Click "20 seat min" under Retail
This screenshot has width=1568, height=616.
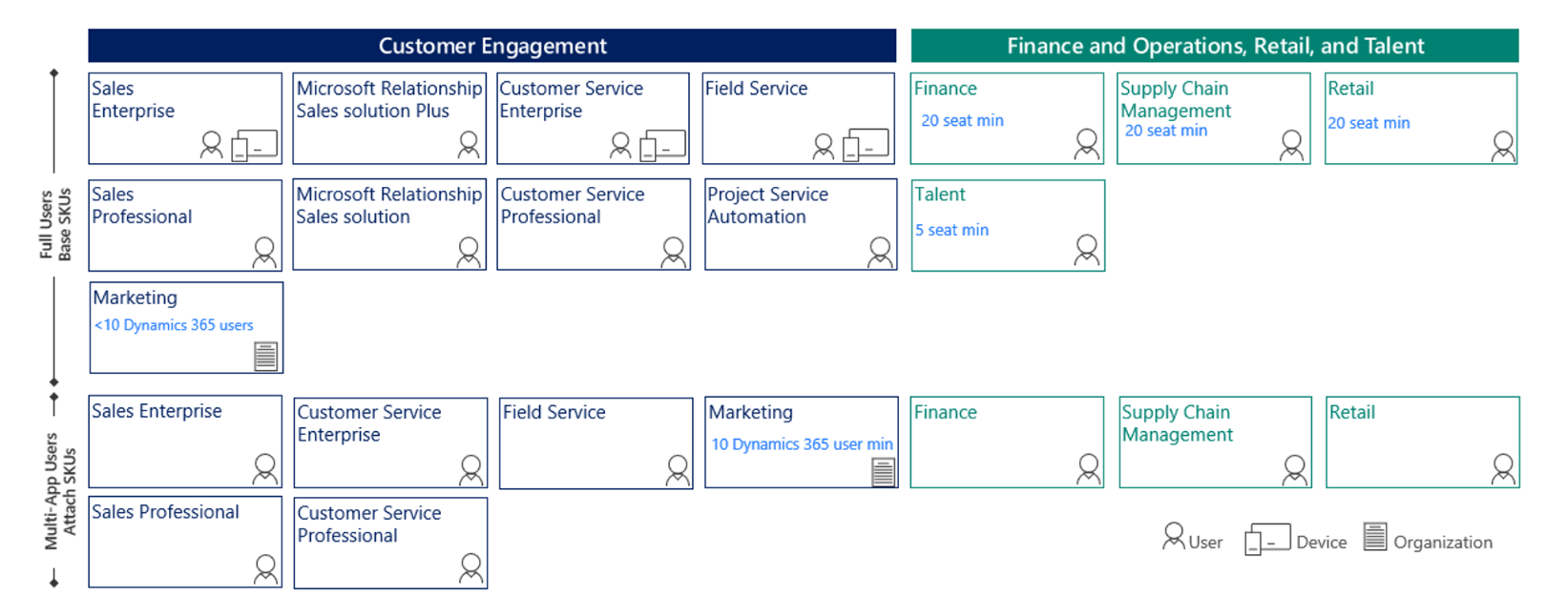tap(1369, 123)
